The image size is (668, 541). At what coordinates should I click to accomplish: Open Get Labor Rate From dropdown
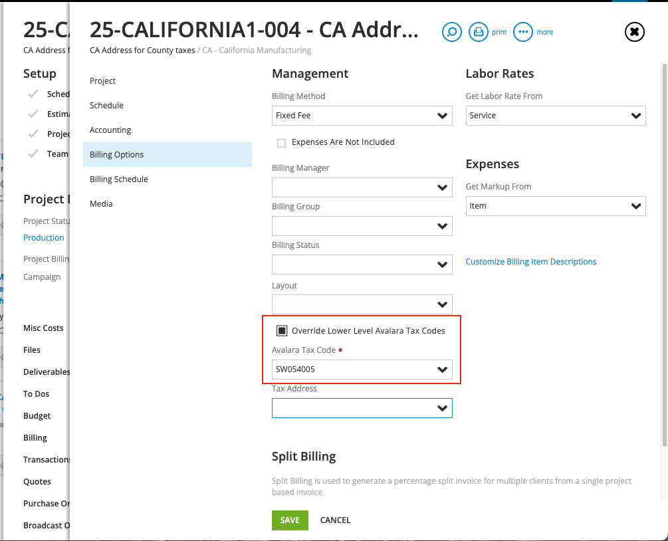[556, 116]
